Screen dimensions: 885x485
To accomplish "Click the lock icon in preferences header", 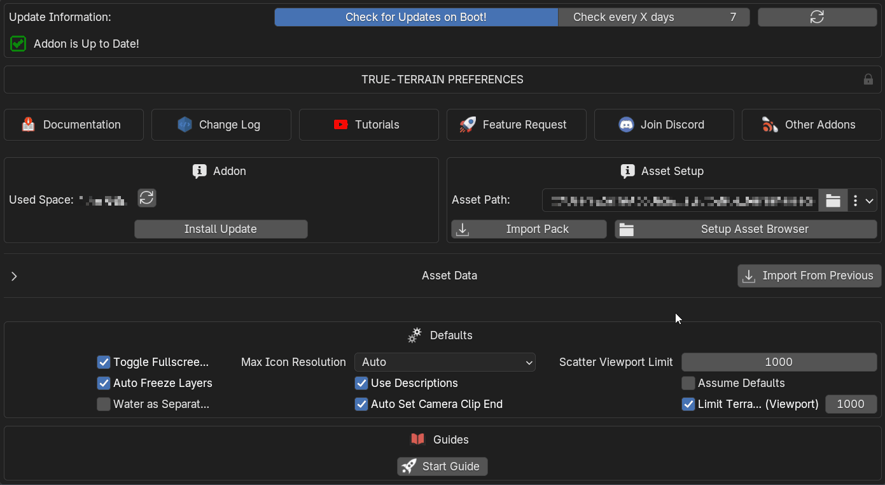I will tap(868, 80).
